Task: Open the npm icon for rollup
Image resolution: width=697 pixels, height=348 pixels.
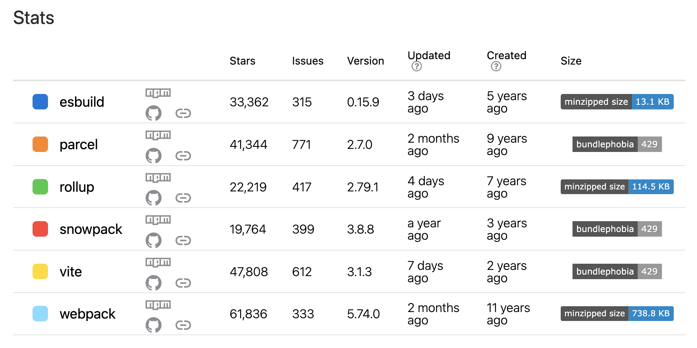Action: (158, 177)
